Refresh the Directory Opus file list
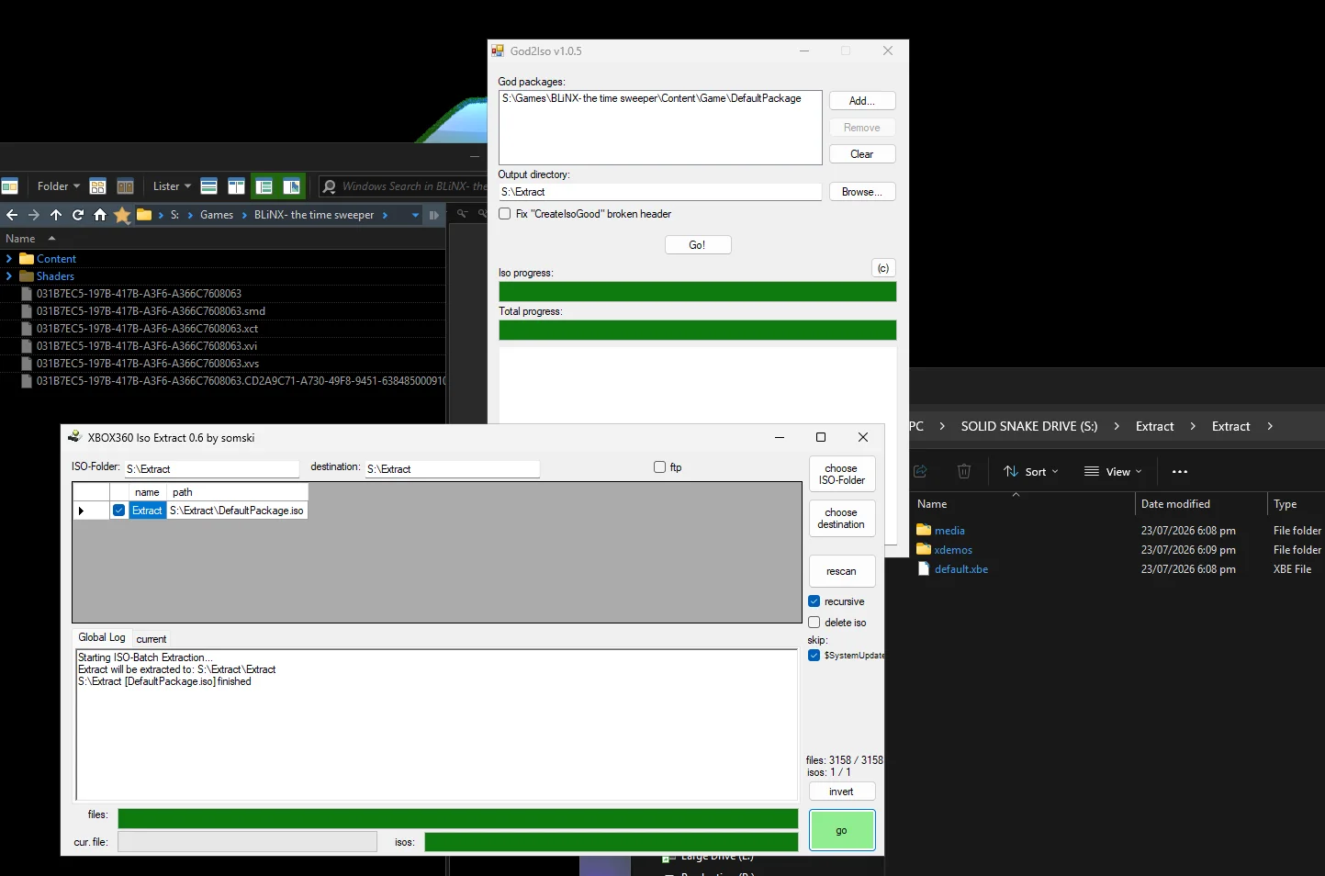This screenshot has height=876, width=1325. click(78, 215)
